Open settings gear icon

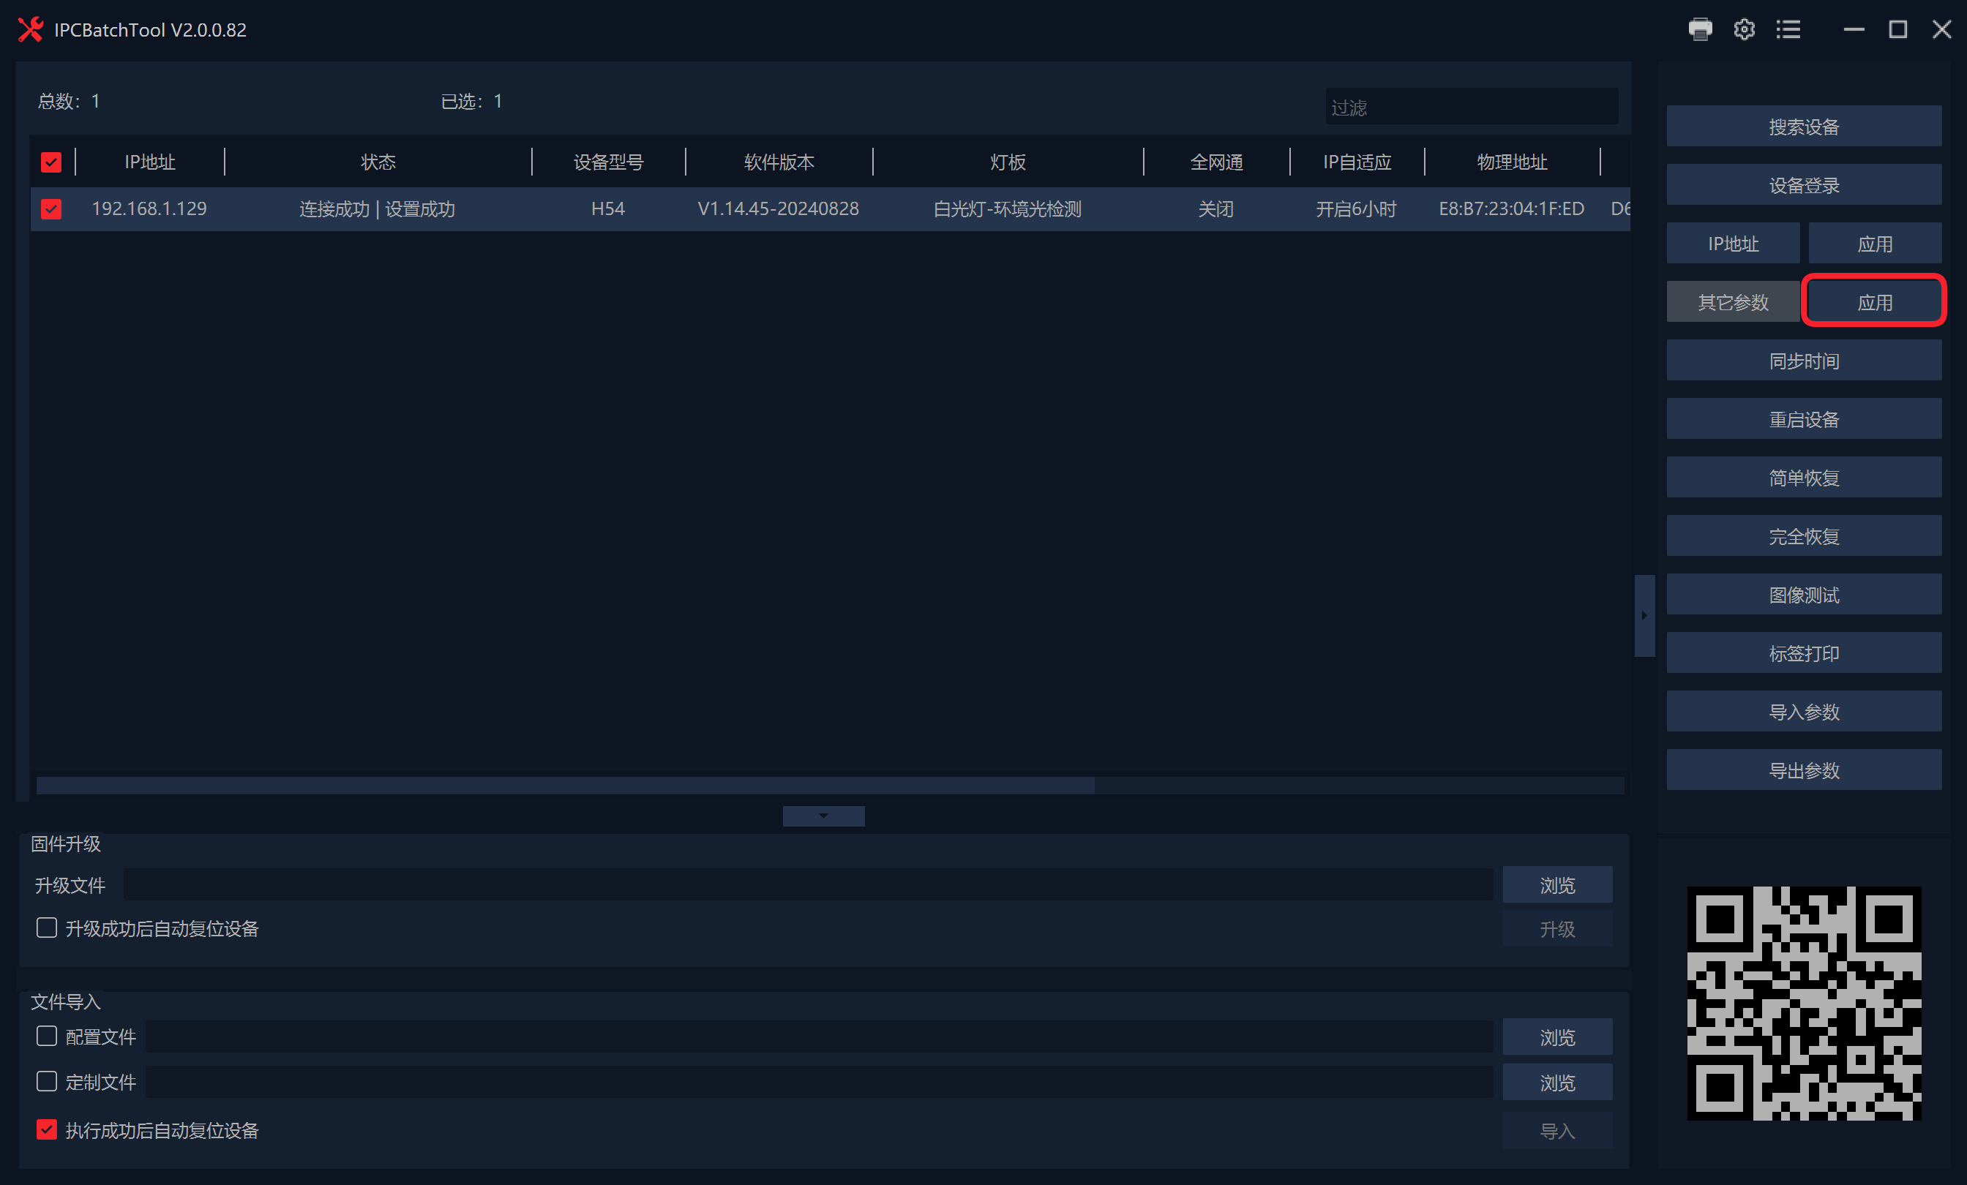click(1744, 29)
